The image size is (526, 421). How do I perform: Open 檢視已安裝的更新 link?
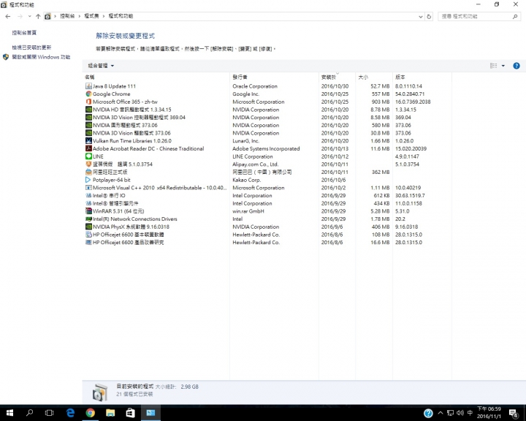pyautogui.click(x=31, y=48)
